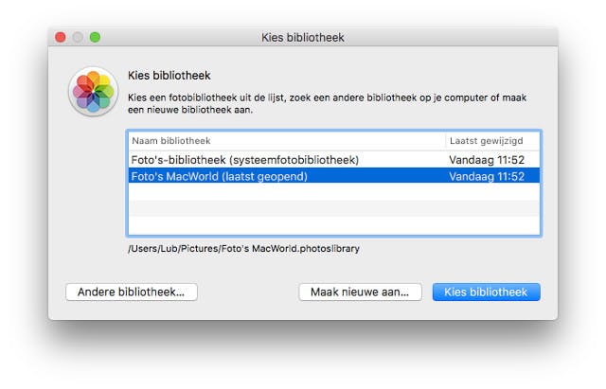Click the Vandaag 11:52 cell of Foto's-bibliotheek
The width and height of the screenshot is (606, 389).
click(487, 160)
